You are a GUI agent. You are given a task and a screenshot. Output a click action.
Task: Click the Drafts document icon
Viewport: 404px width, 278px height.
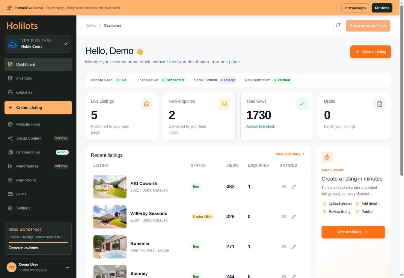[x=380, y=104]
